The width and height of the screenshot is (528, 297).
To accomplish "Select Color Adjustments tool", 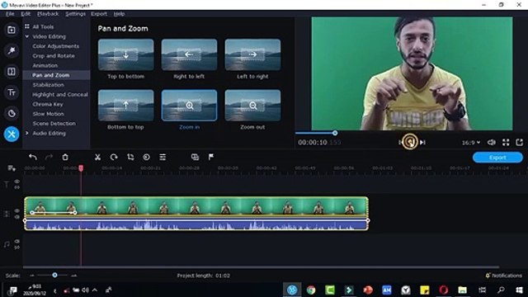I will [56, 46].
